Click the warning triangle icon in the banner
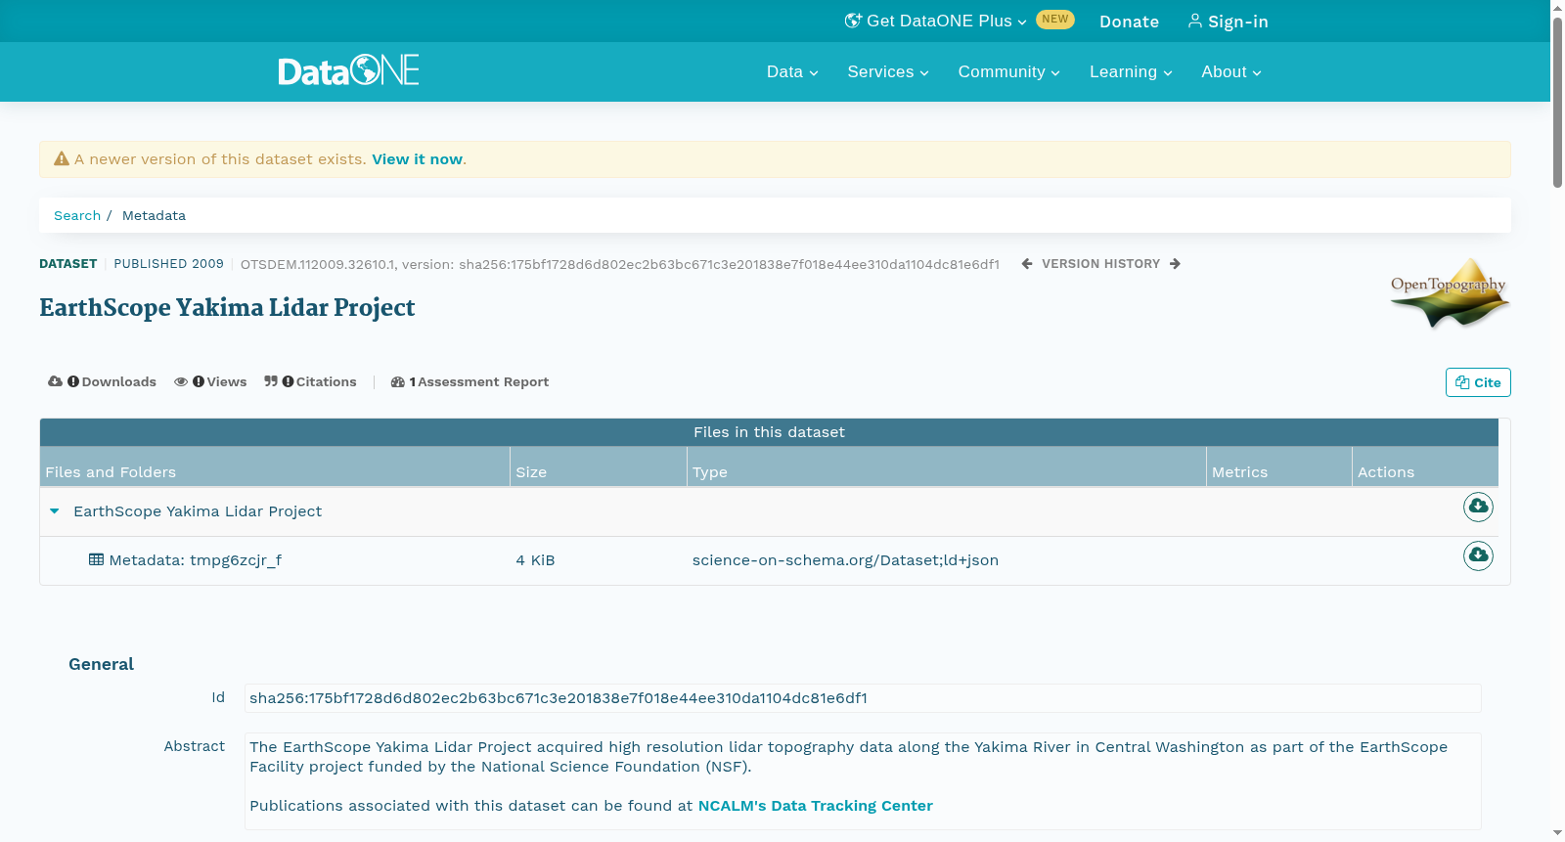This screenshot has height=842, width=1565. 62,158
